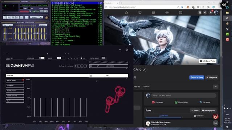The image size is (232, 130).
Task: Open Posts Filters
Action: (x=195, y=110)
